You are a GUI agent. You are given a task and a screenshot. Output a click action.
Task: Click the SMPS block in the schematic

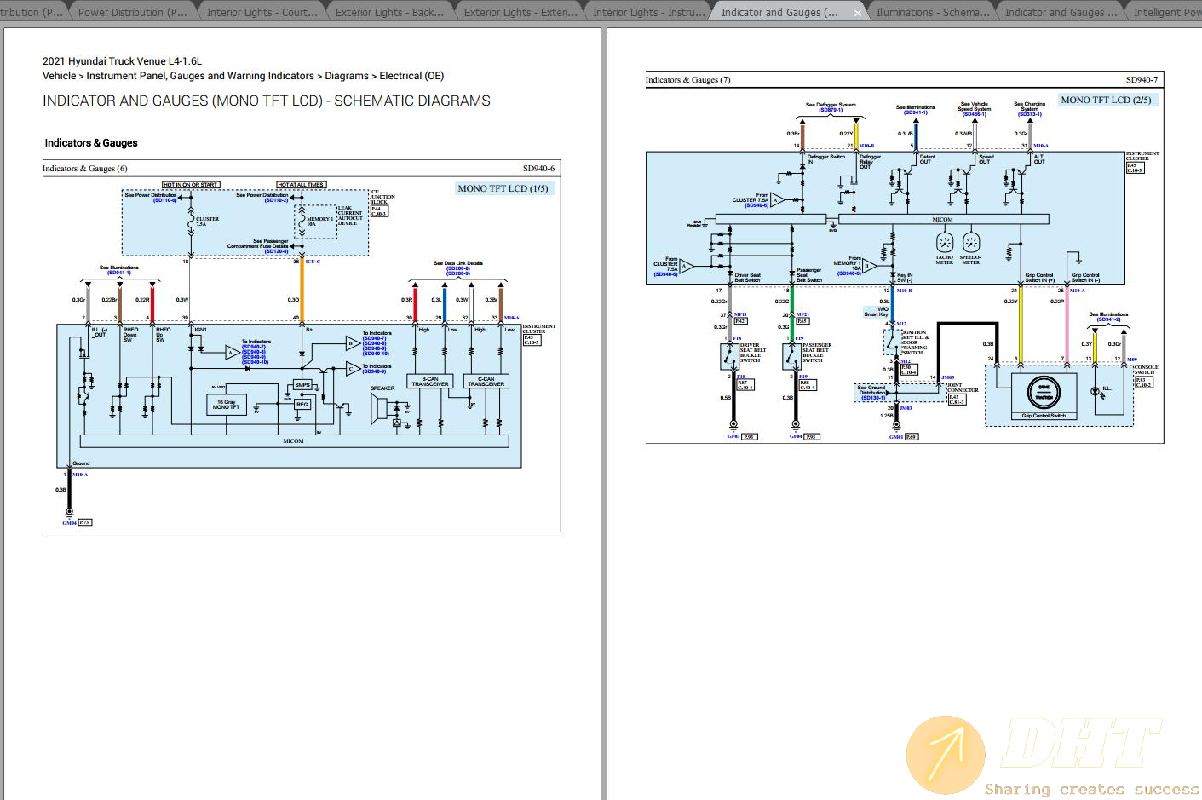click(x=302, y=385)
